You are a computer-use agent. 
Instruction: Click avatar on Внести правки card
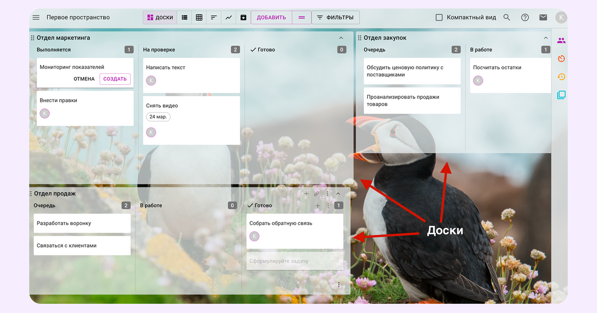tap(45, 113)
